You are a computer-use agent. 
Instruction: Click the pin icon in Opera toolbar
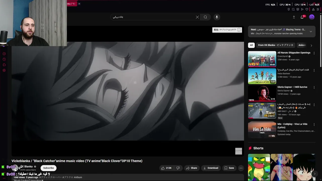point(289,9)
